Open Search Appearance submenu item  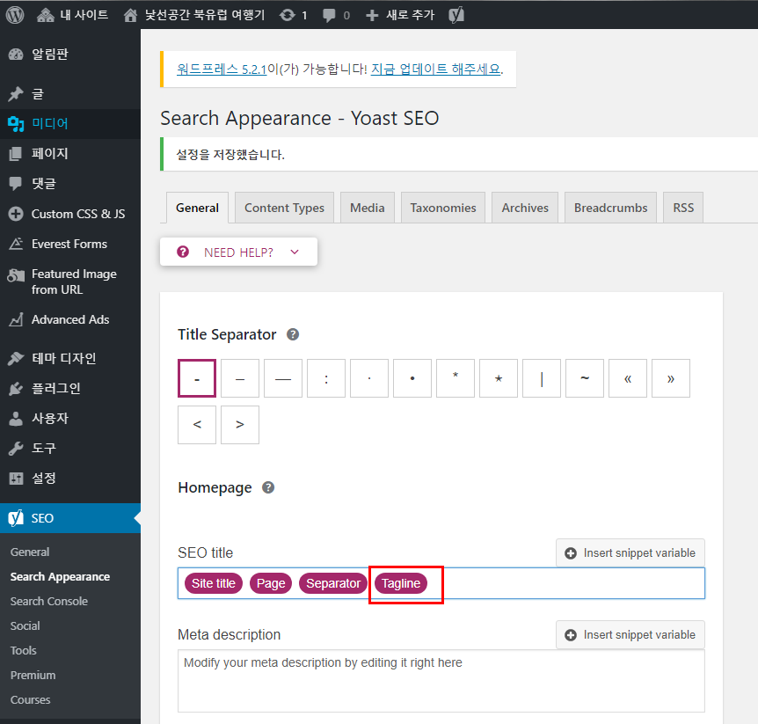[60, 576]
